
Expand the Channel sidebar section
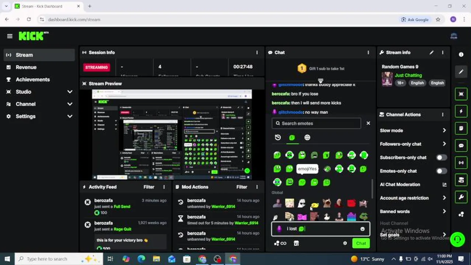click(x=70, y=104)
